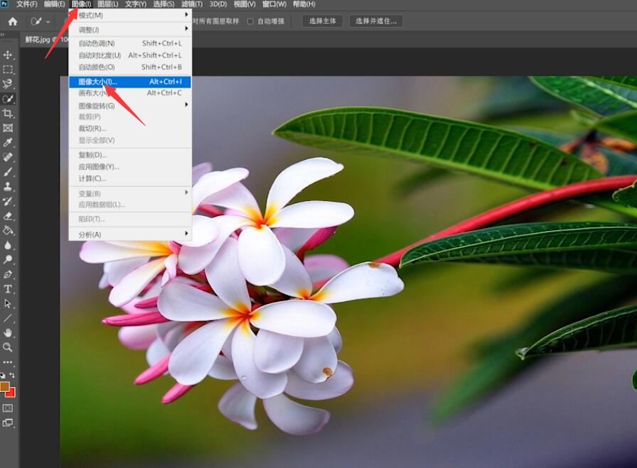The width and height of the screenshot is (637, 468).
Task: Select the Horizontal Type tool
Action: (x=8, y=289)
